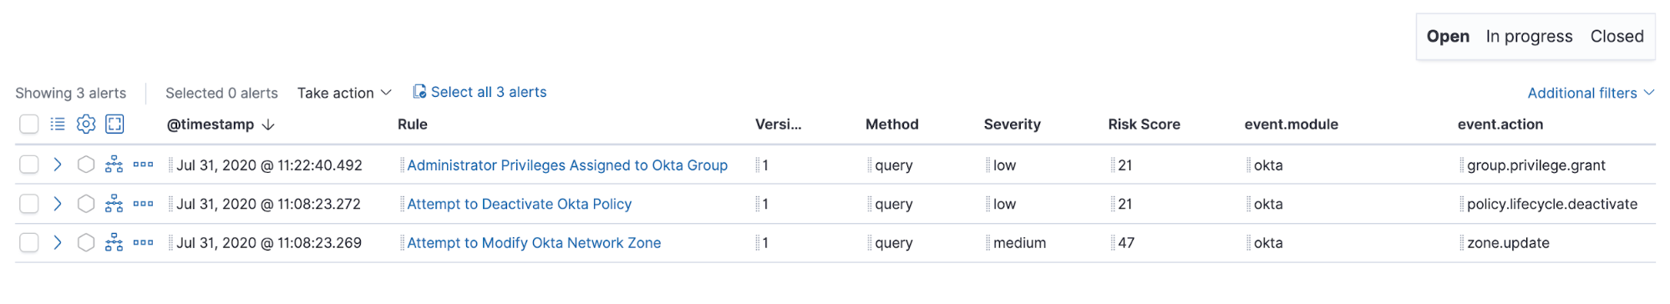Image resolution: width=1670 pixels, height=304 pixels.
Task: Open the Take action dropdown
Action: [x=344, y=93]
